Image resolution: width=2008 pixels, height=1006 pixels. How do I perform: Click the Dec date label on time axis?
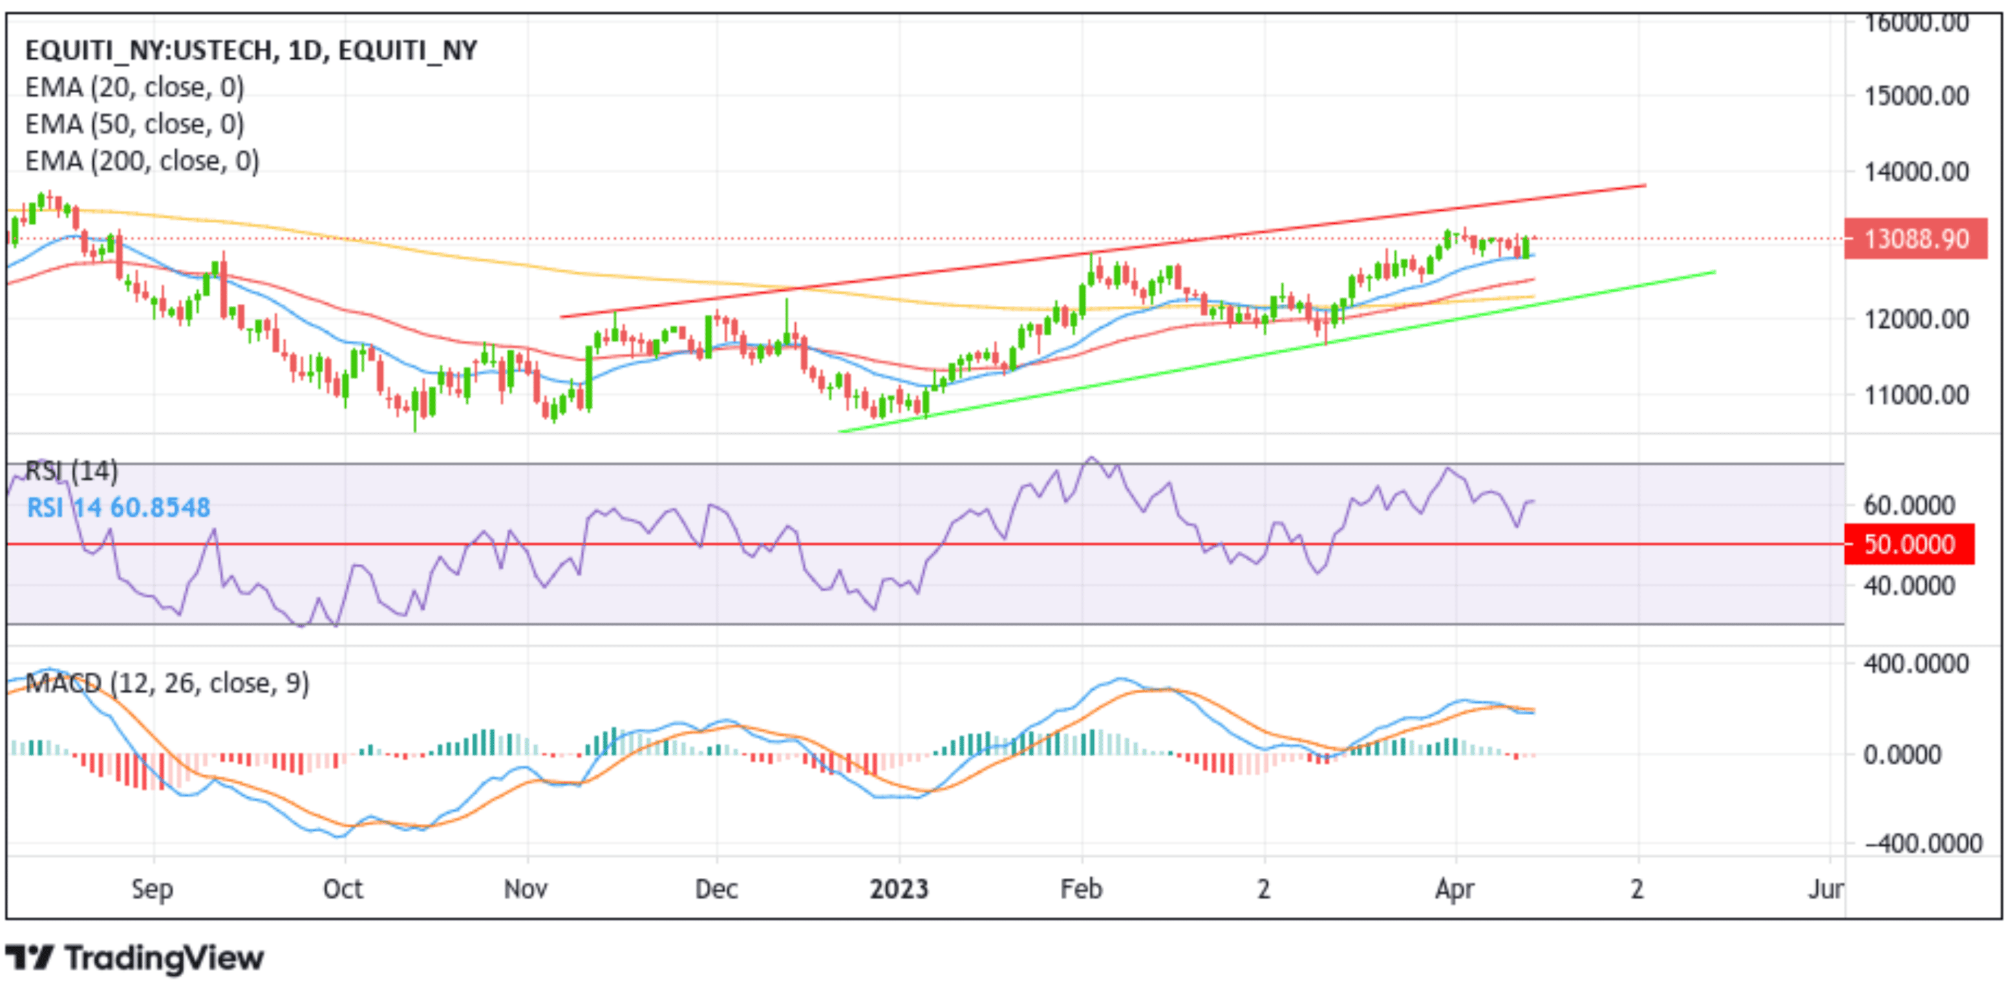click(716, 889)
